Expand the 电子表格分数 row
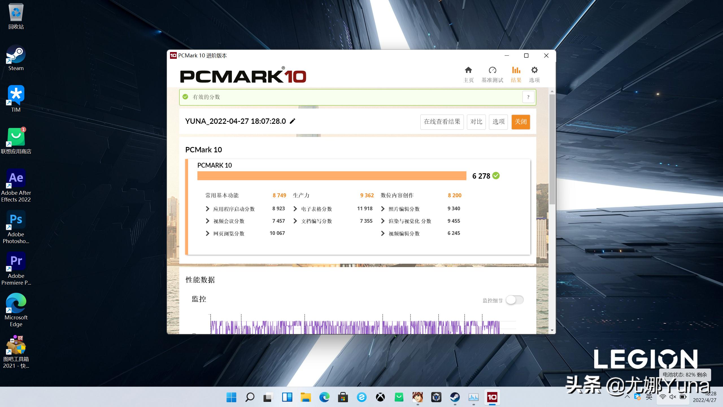The width and height of the screenshot is (723, 407). pos(295,209)
